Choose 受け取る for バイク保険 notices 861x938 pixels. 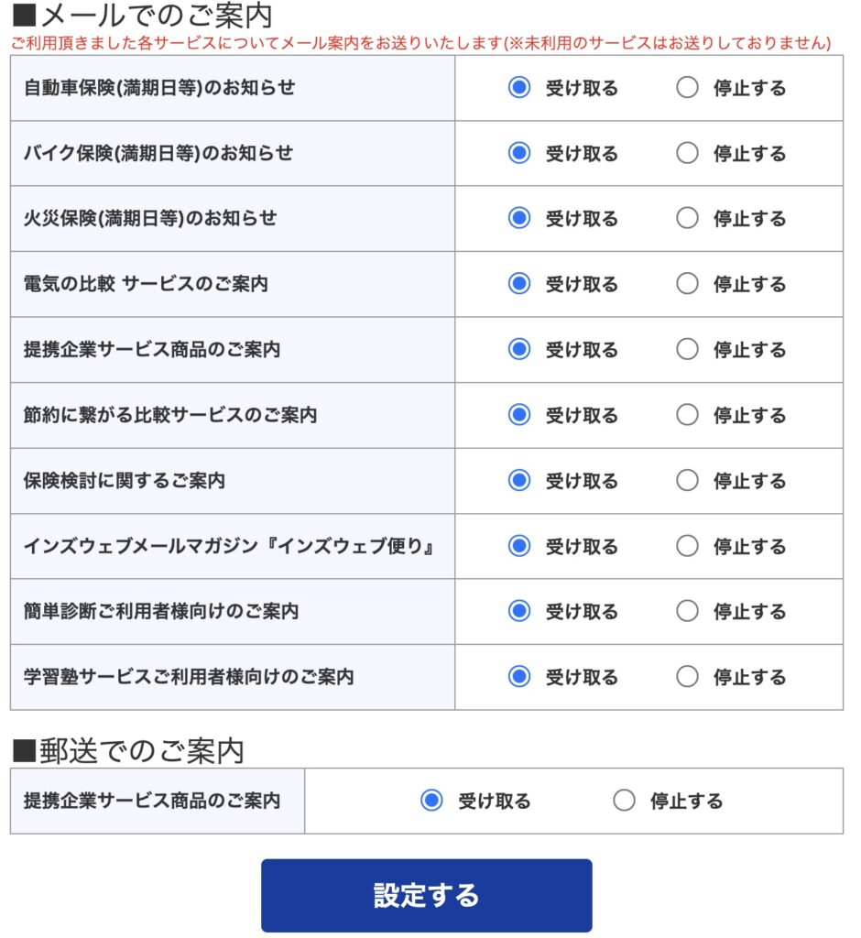(519, 153)
